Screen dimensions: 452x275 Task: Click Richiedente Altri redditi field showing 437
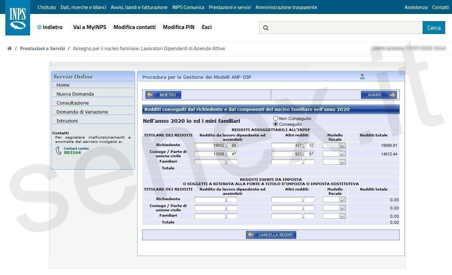point(287,145)
